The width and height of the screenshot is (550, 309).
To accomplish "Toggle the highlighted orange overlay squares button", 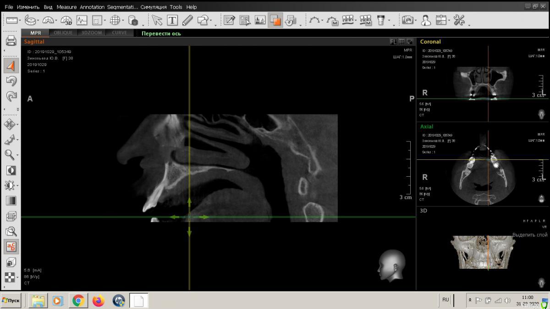I will 275,20.
